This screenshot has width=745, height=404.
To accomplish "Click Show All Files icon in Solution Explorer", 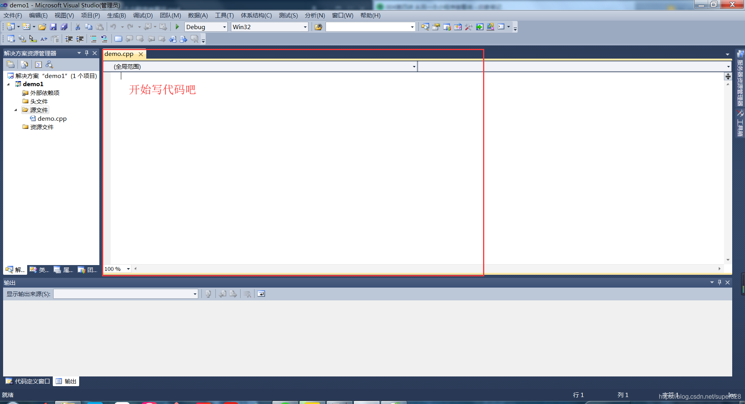I will click(24, 64).
